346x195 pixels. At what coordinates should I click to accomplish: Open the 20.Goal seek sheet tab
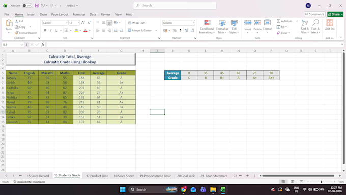tap(186, 176)
